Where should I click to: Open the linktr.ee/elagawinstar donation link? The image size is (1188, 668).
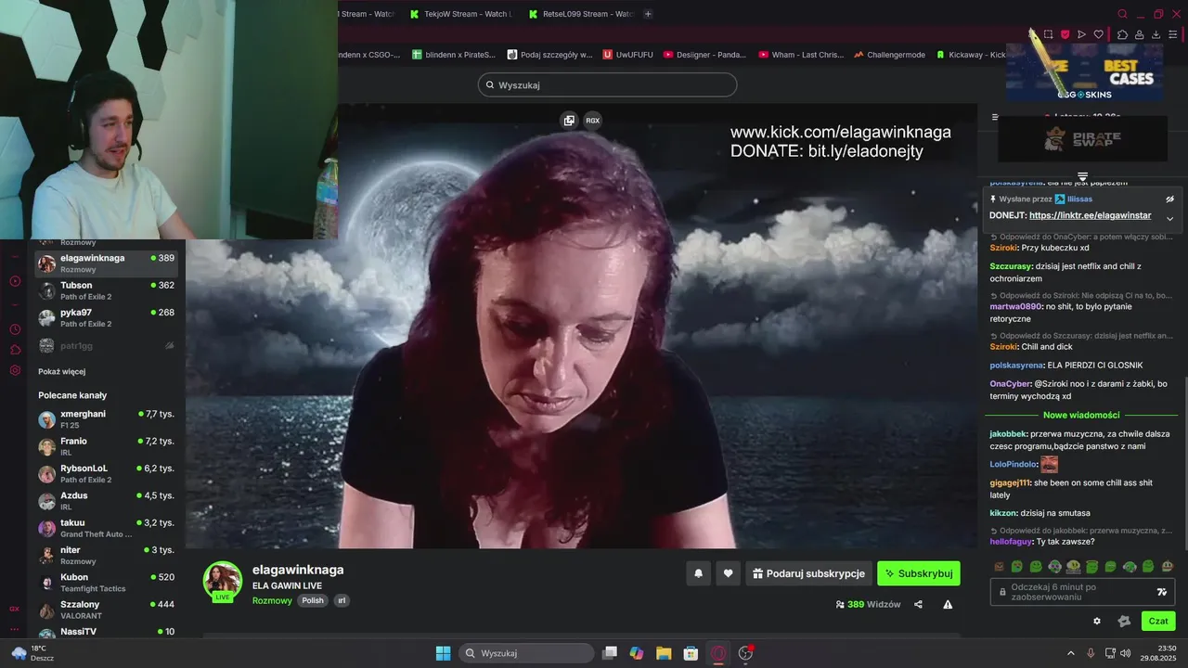click(1090, 215)
